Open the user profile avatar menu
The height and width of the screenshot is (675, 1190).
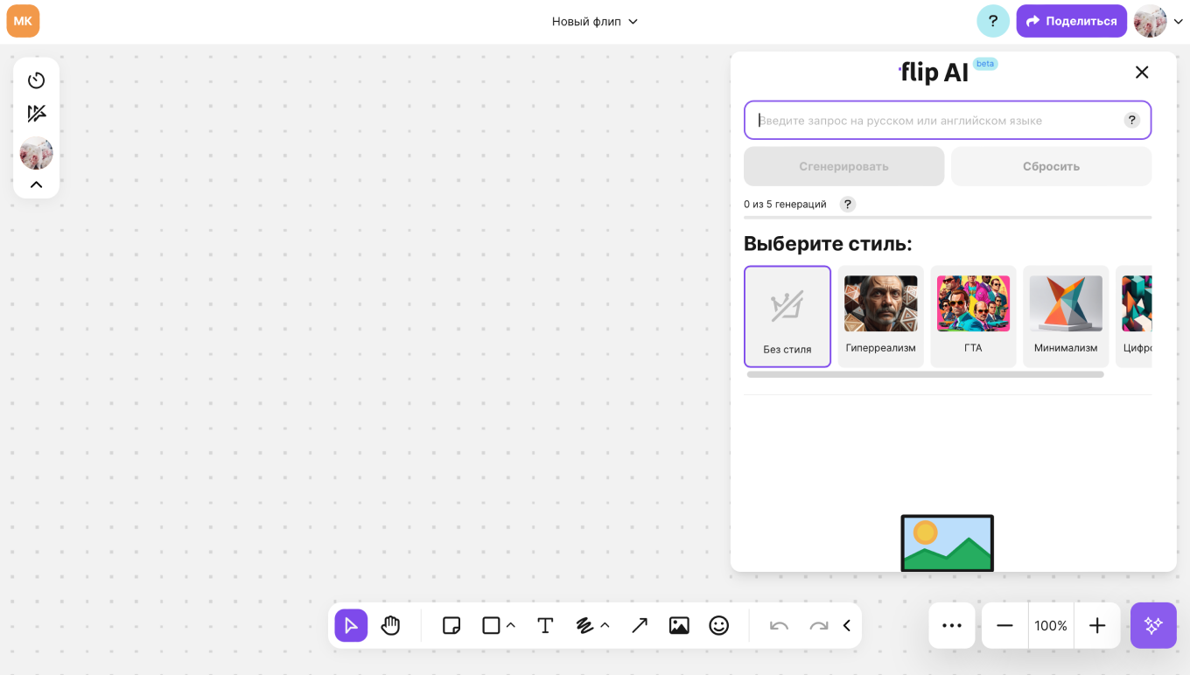[x=1160, y=21]
